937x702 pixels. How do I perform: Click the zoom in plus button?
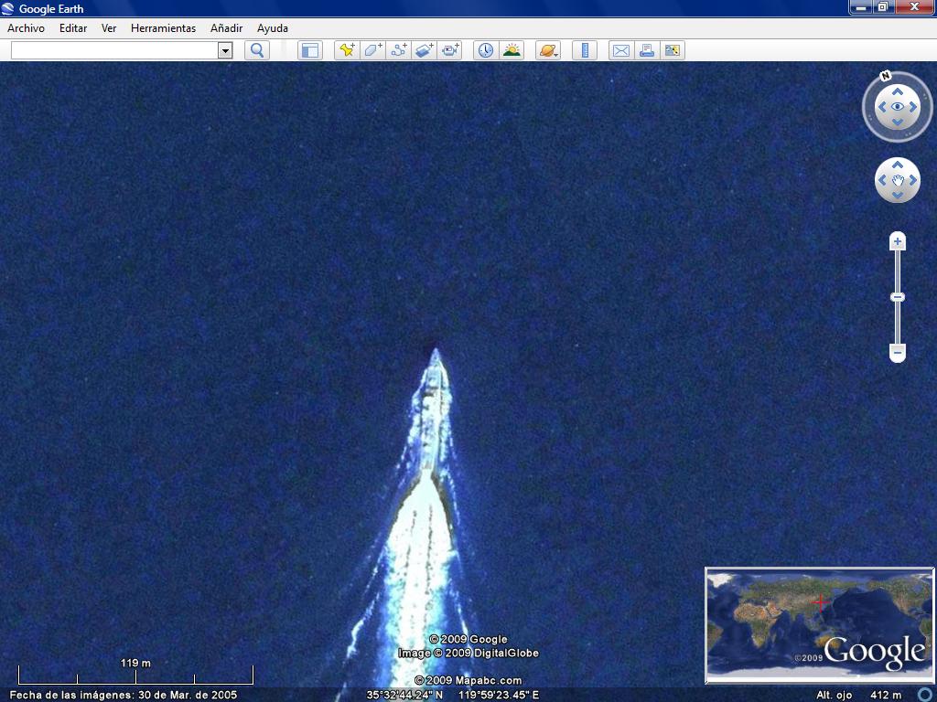(898, 241)
